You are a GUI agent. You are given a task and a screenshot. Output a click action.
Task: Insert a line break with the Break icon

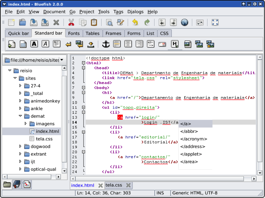[x=68, y=44]
